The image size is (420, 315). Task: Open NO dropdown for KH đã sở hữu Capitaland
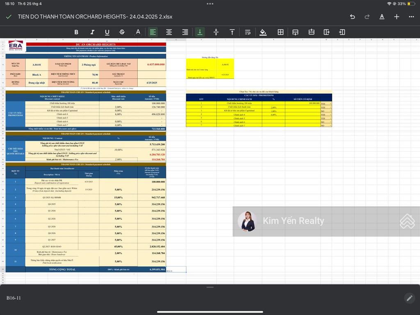coord(326,111)
